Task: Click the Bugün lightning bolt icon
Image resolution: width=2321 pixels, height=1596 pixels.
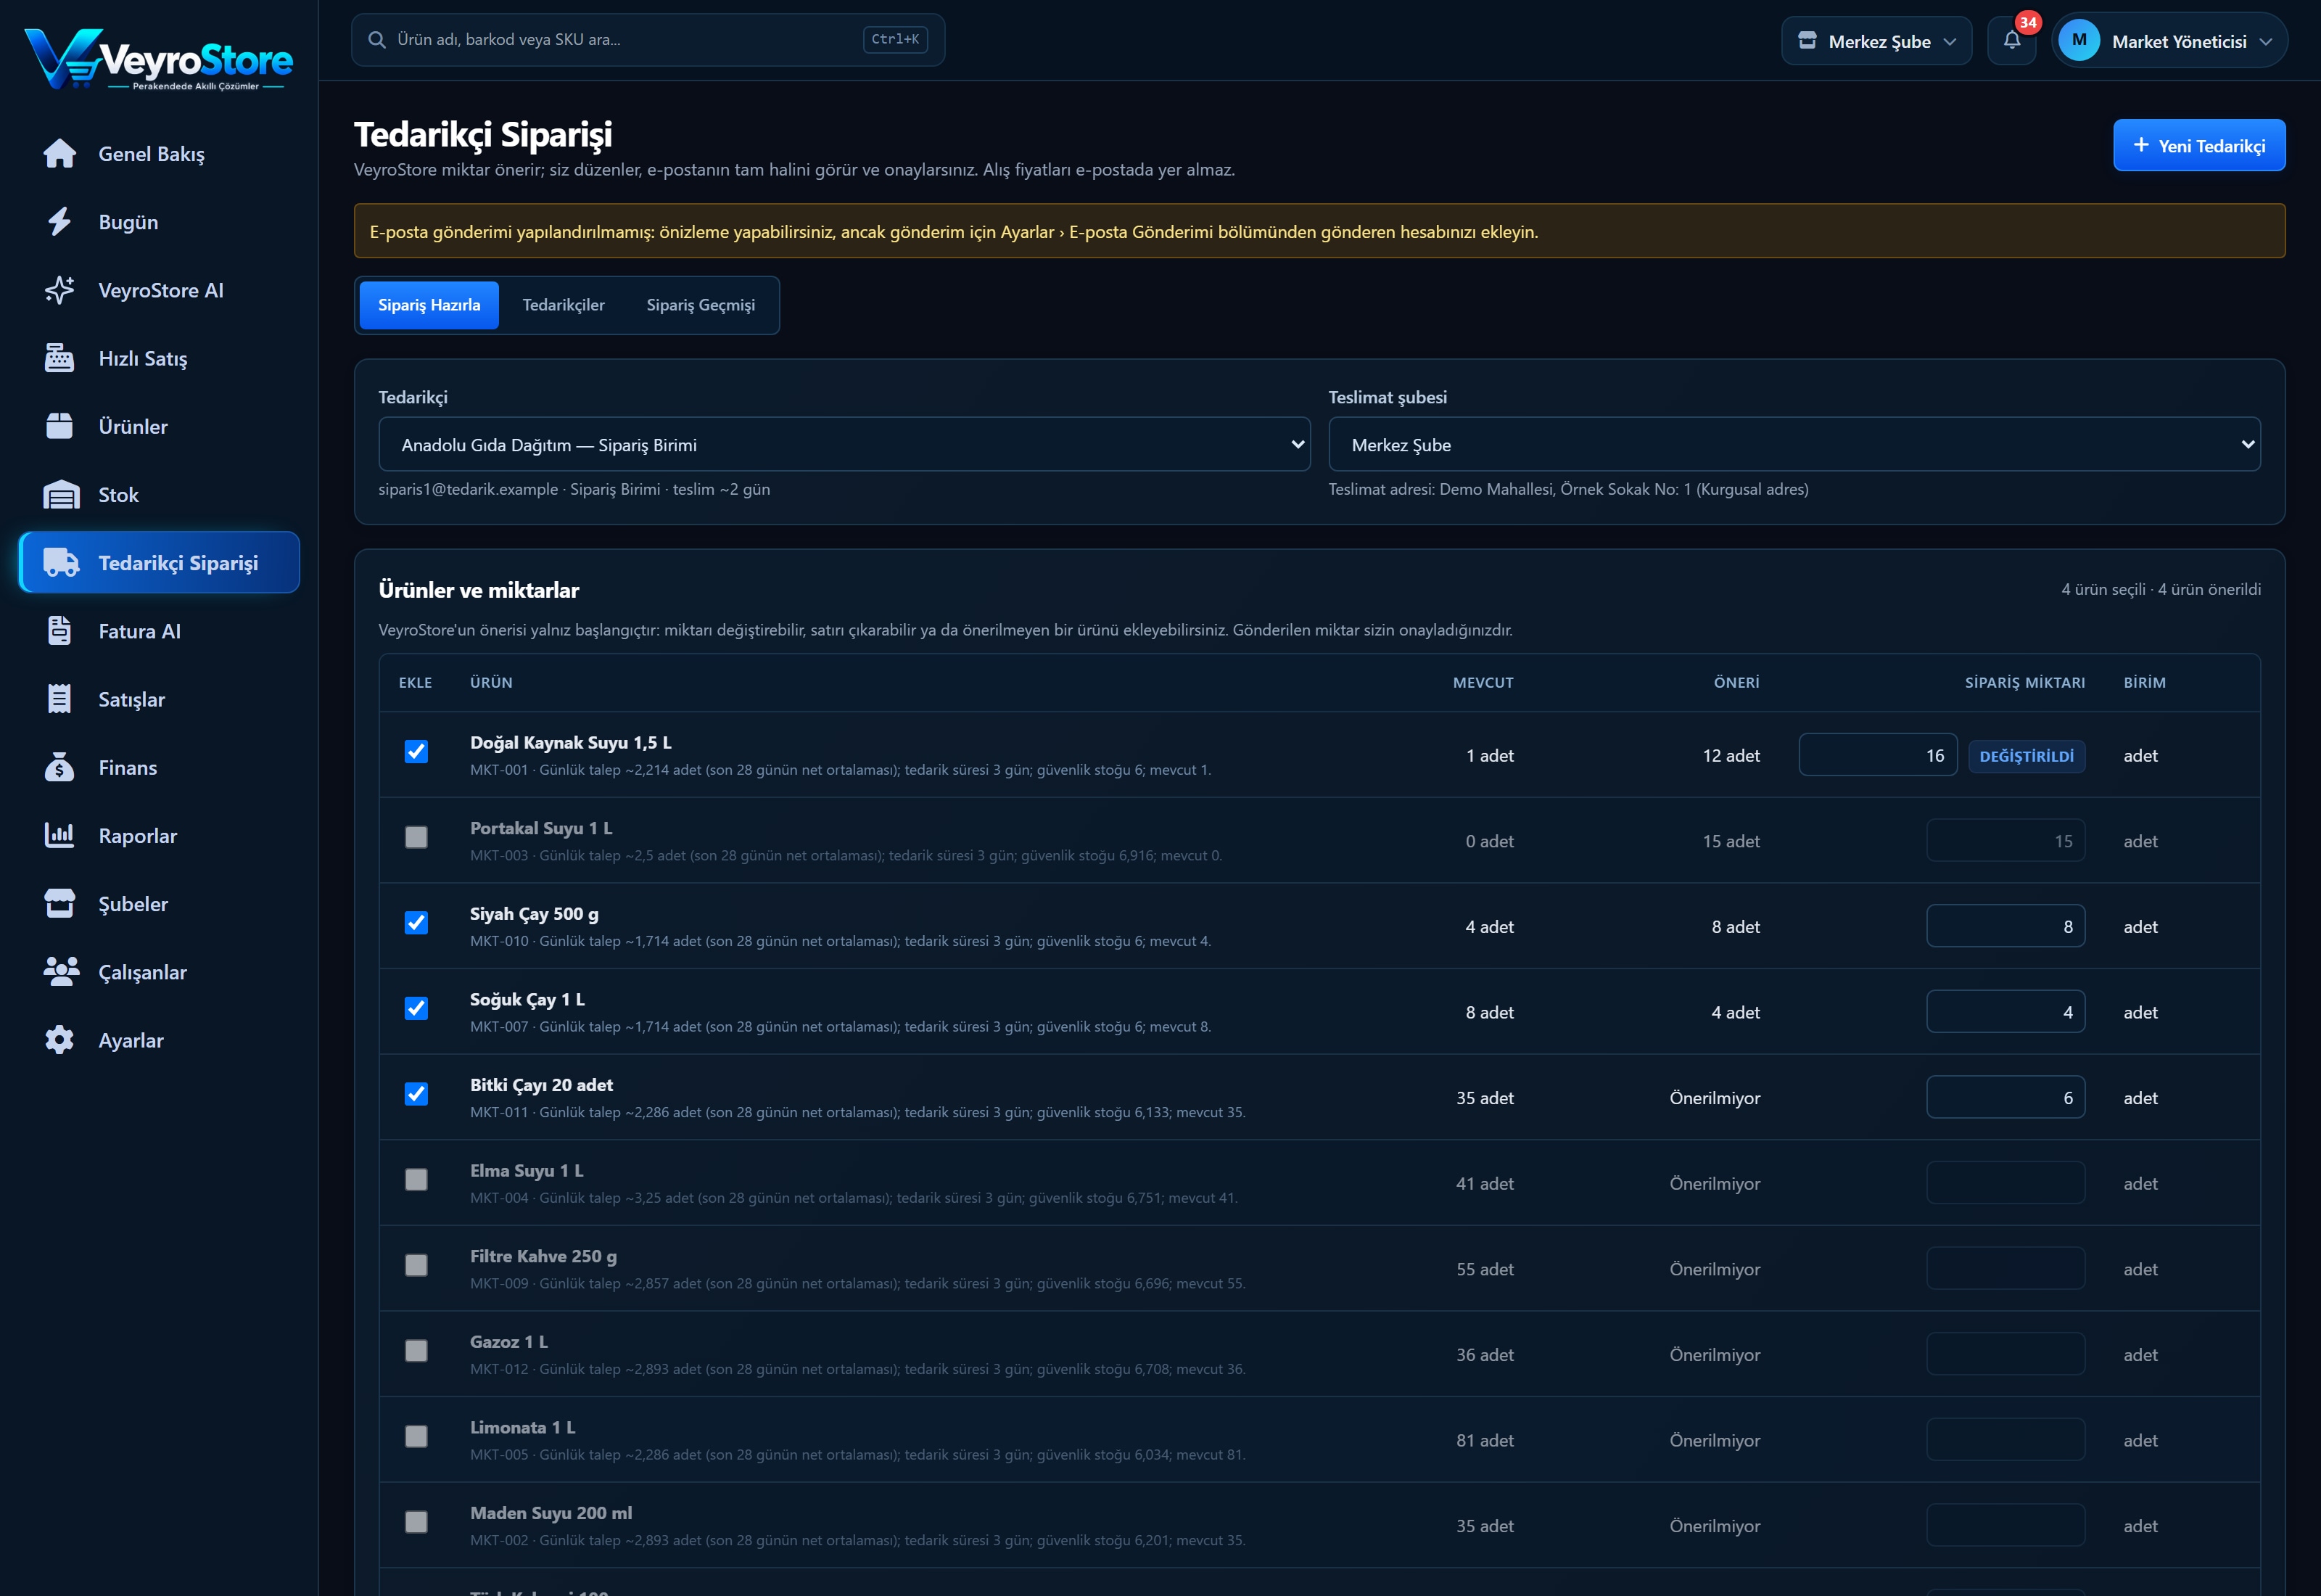Action: click(60, 221)
